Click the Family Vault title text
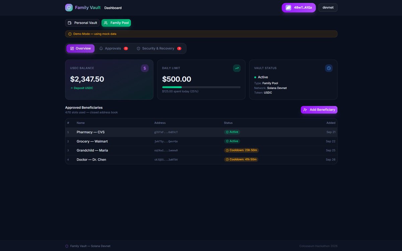This screenshot has height=251, width=402. 88,7
